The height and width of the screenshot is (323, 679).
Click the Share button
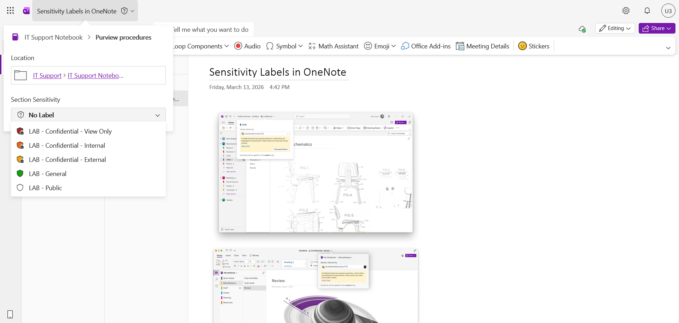(657, 28)
